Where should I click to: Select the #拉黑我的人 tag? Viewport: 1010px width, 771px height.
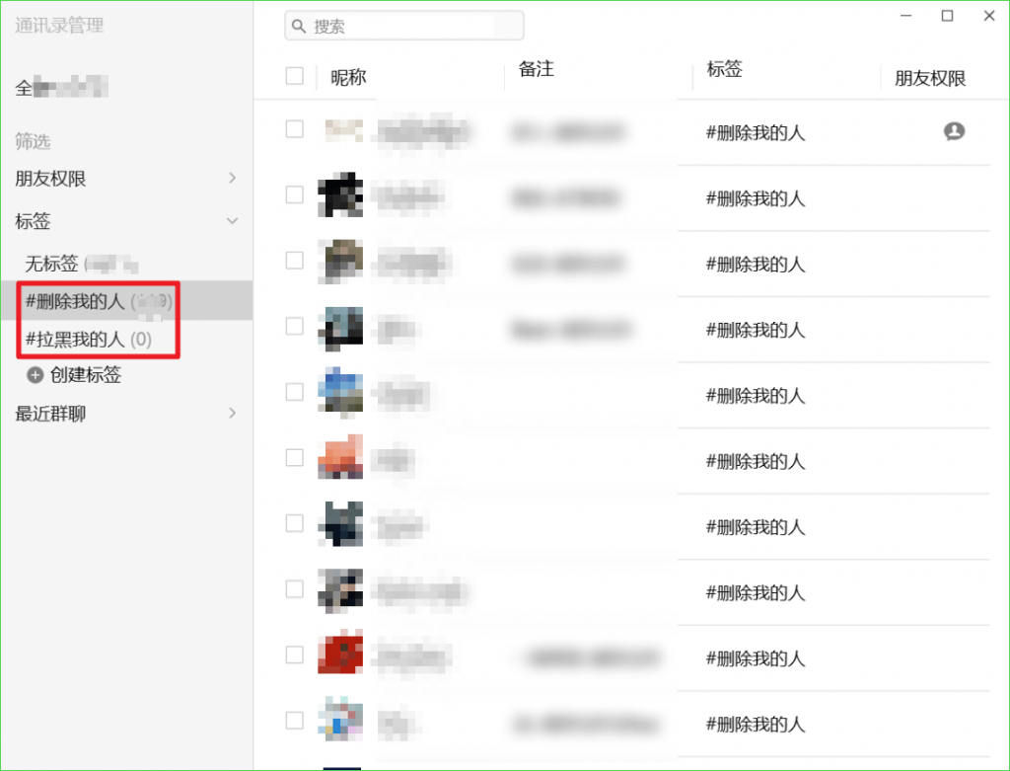89,340
